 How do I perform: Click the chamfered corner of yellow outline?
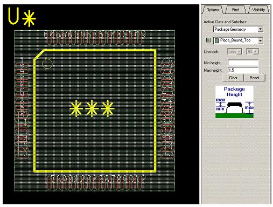(x=39, y=54)
